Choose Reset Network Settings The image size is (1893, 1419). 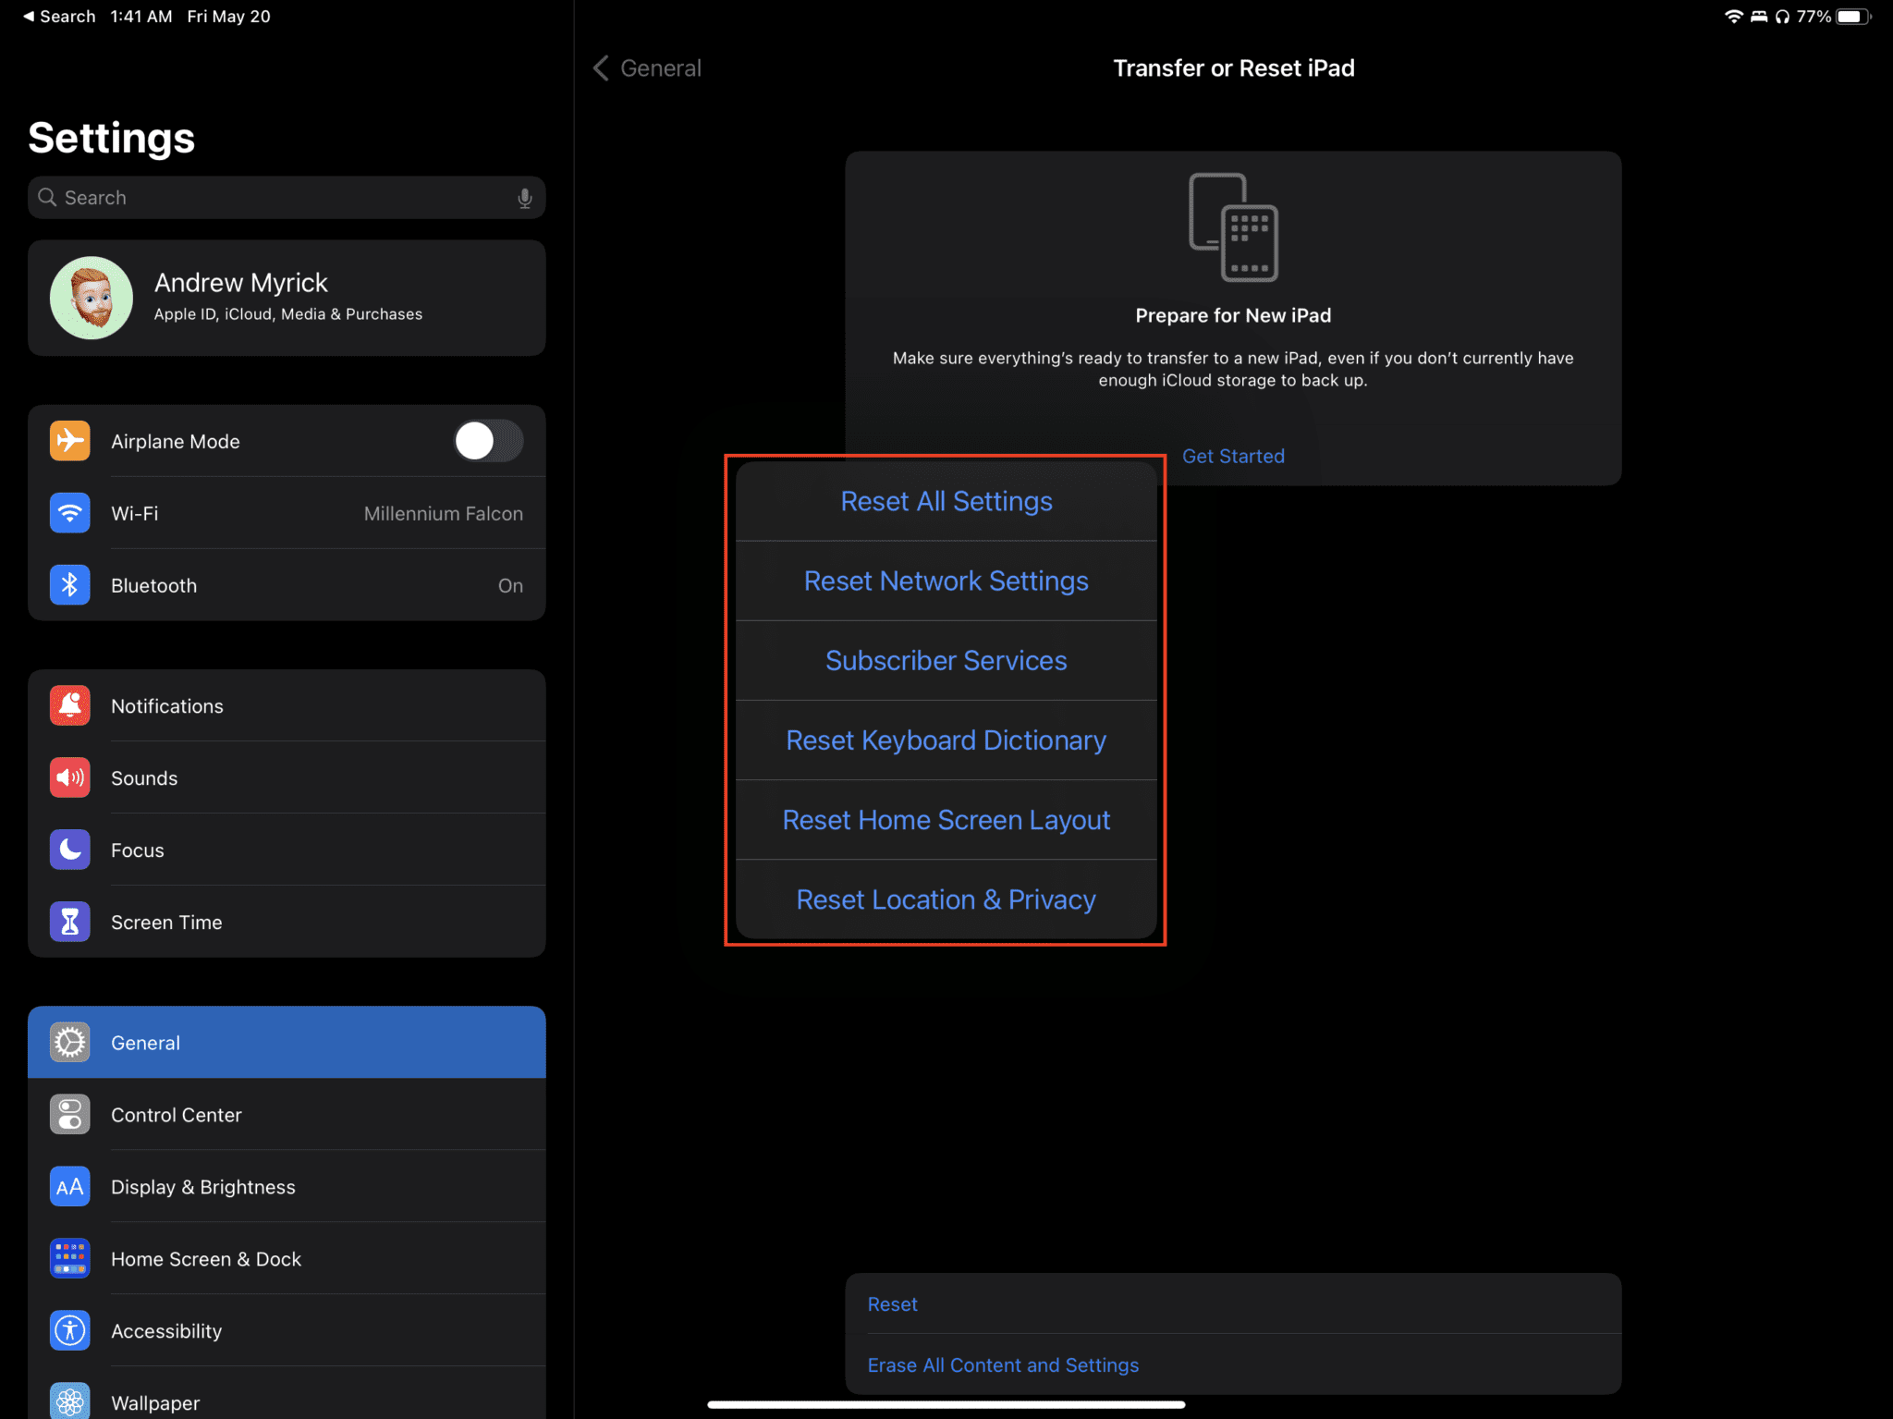[x=946, y=581]
